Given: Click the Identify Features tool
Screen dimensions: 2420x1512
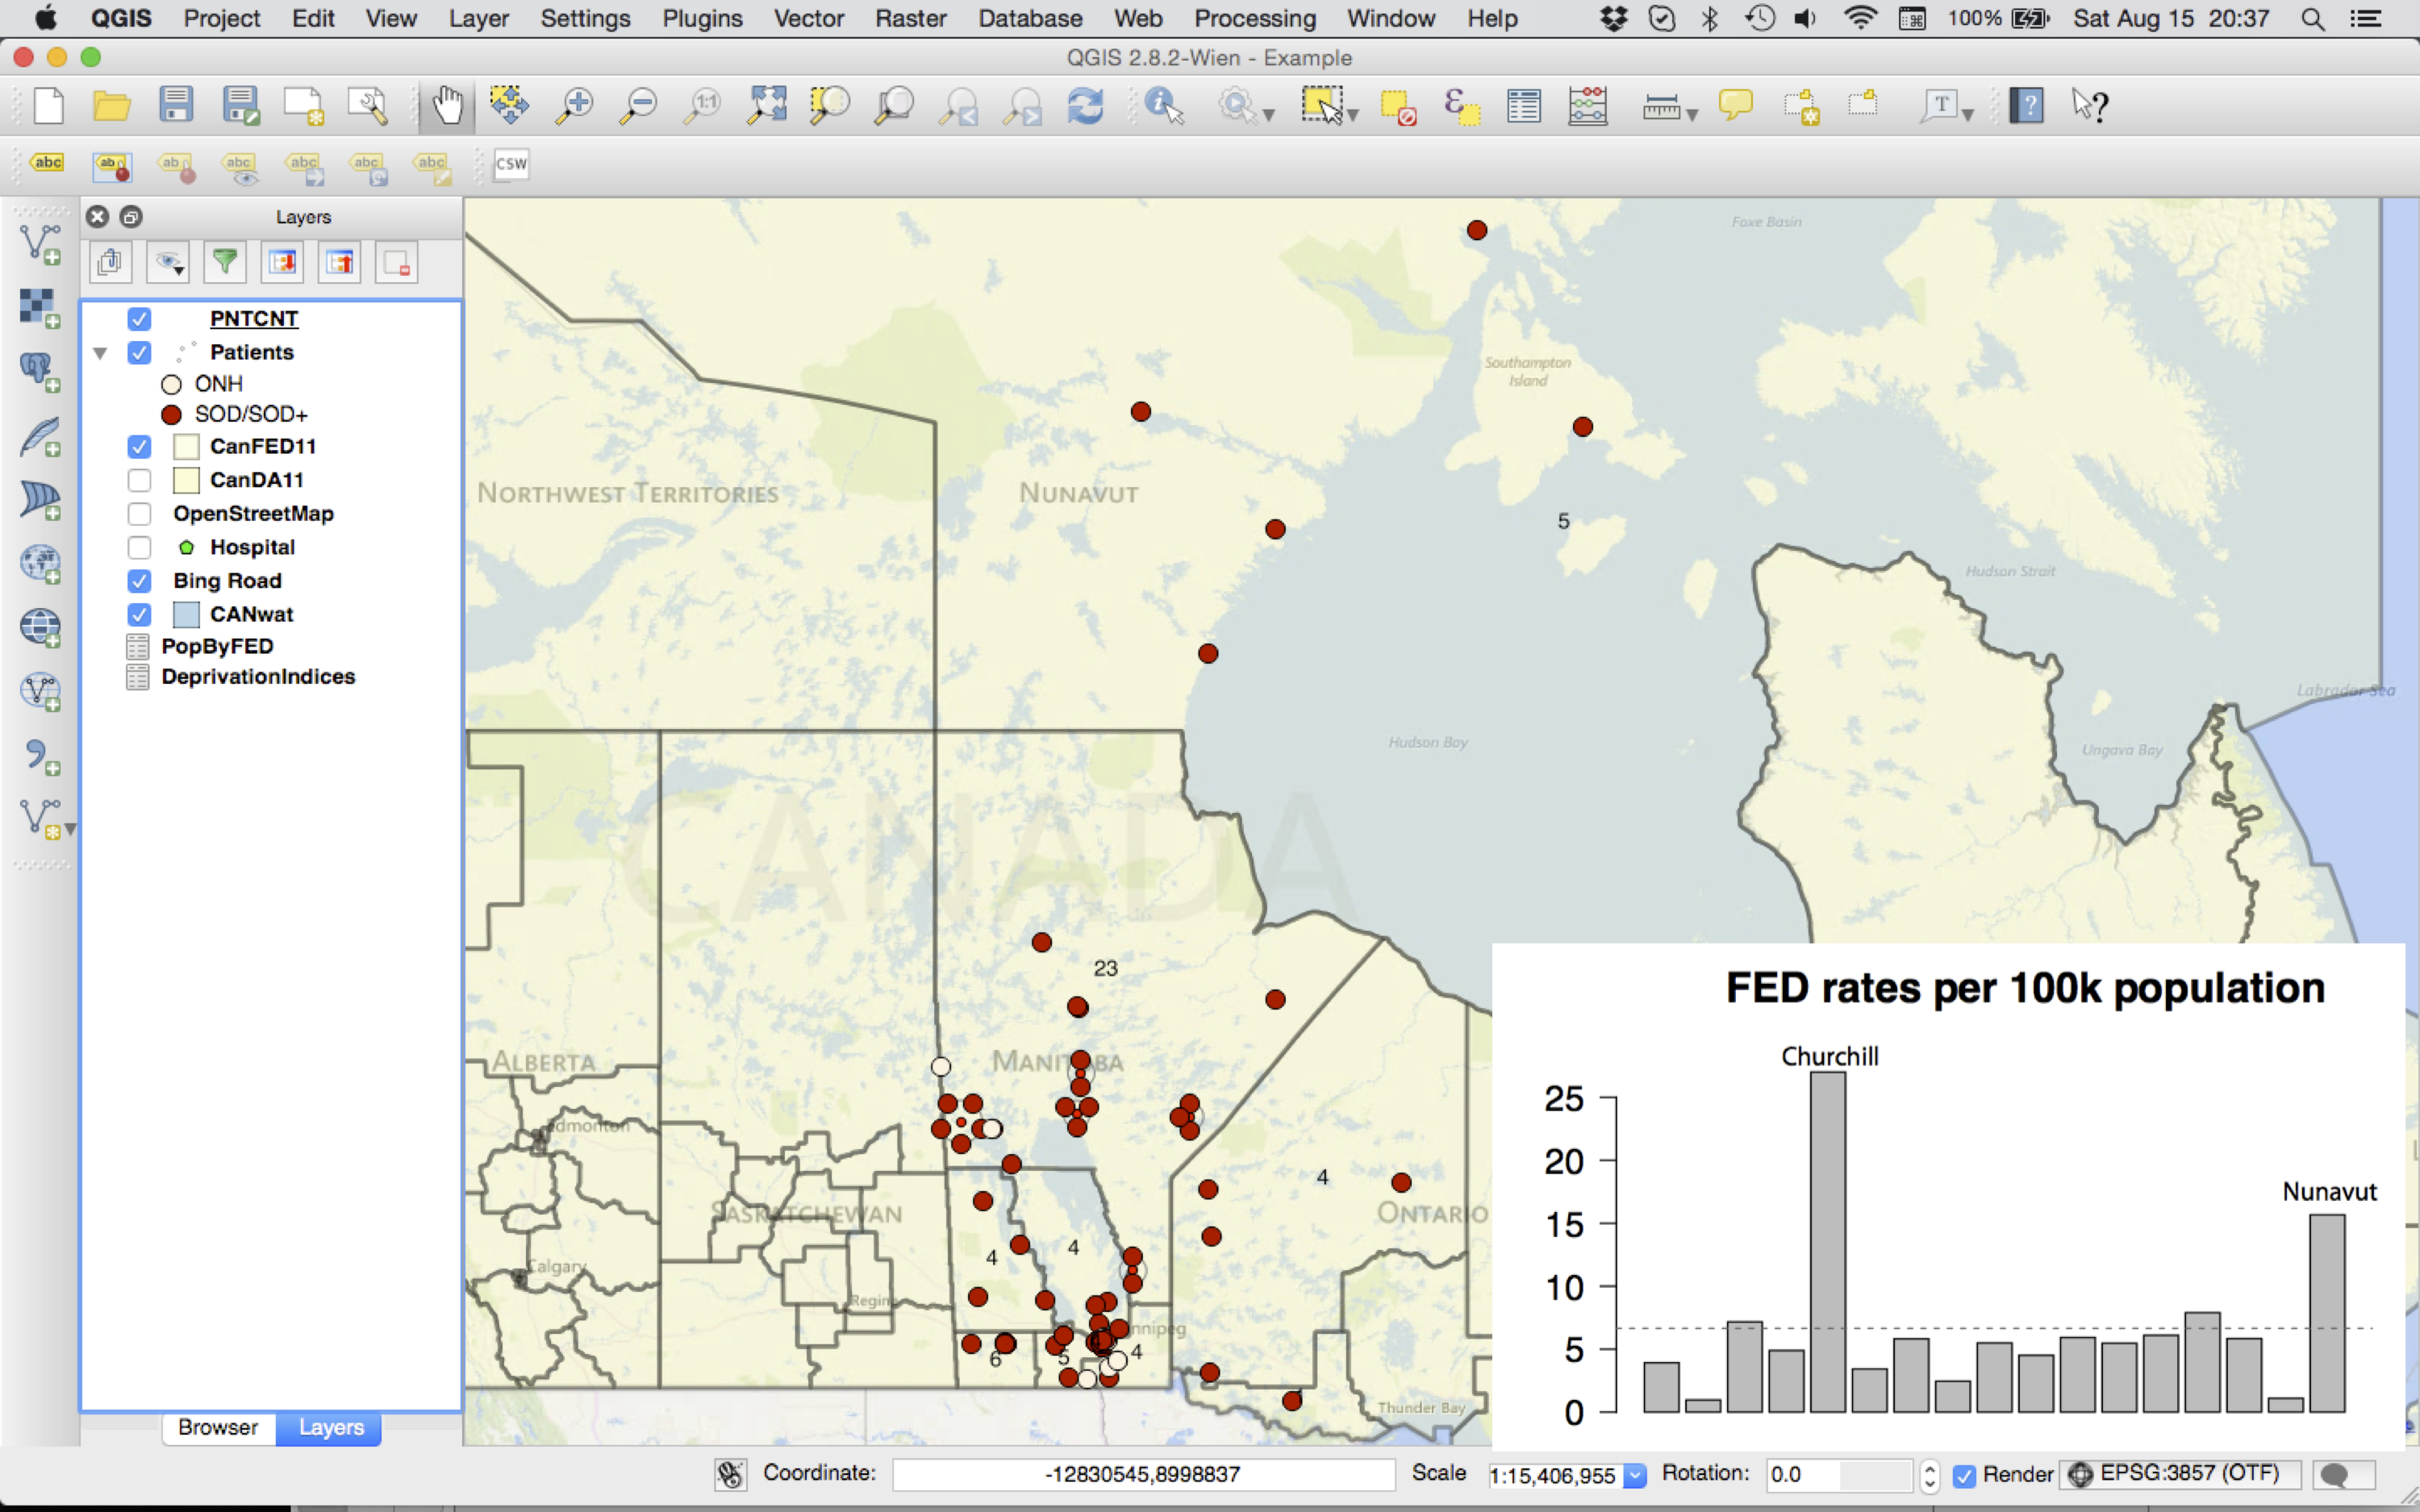Looking at the screenshot, I should click(x=1164, y=105).
